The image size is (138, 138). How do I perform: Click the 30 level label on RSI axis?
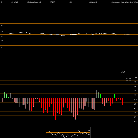2,41
